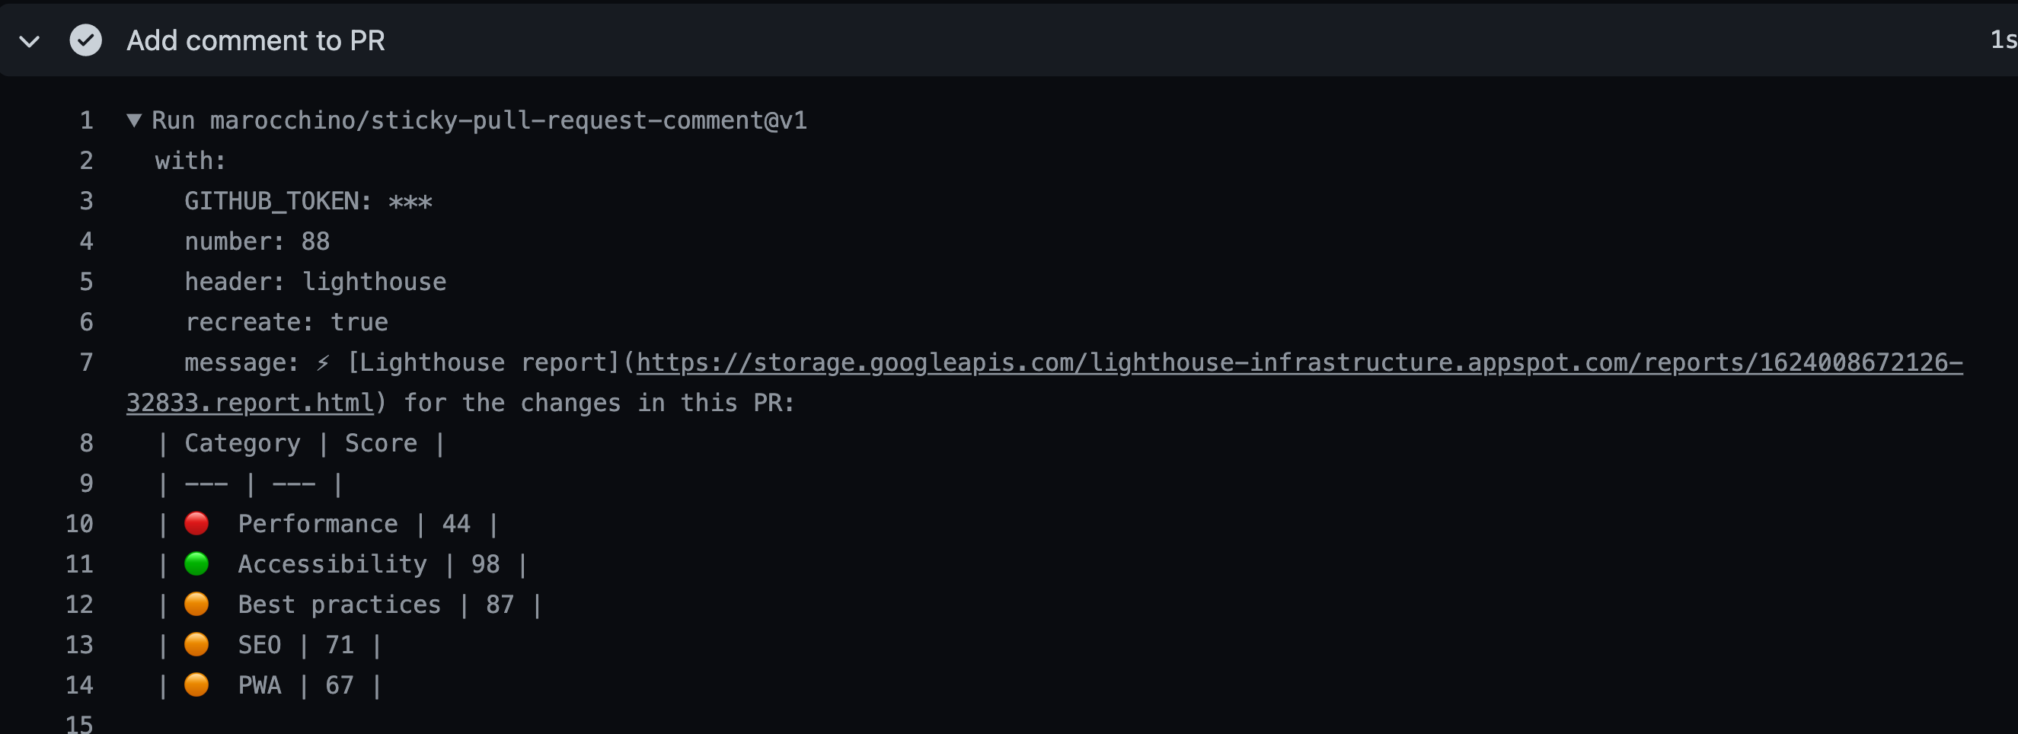Select line number 10 for Performance row
Image resolution: width=2018 pixels, height=734 pixels.
point(79,523)
